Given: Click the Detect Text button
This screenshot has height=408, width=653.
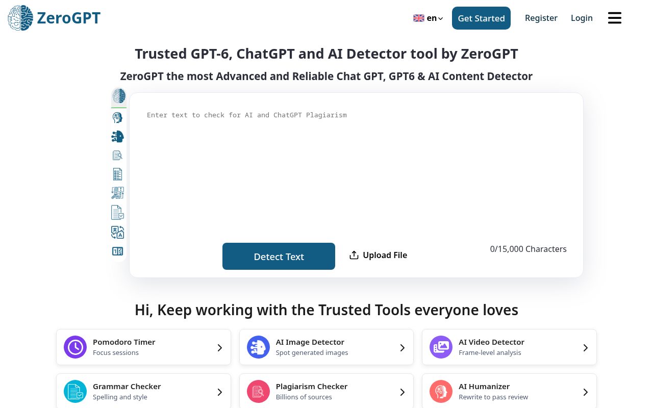Looking at the screenshot, I should [x=279, y=256].
